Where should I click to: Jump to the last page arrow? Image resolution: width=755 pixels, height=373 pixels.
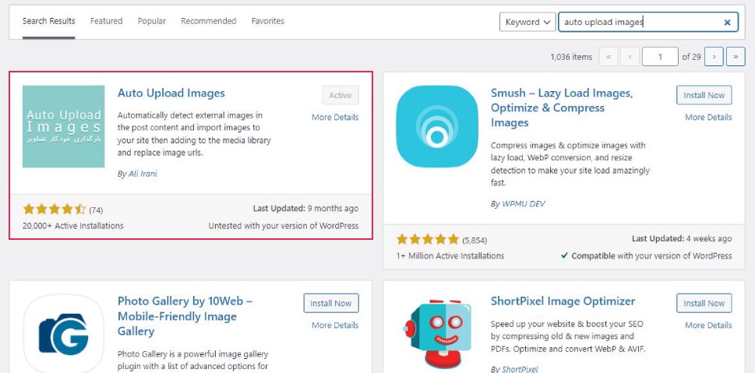point(736,57)
